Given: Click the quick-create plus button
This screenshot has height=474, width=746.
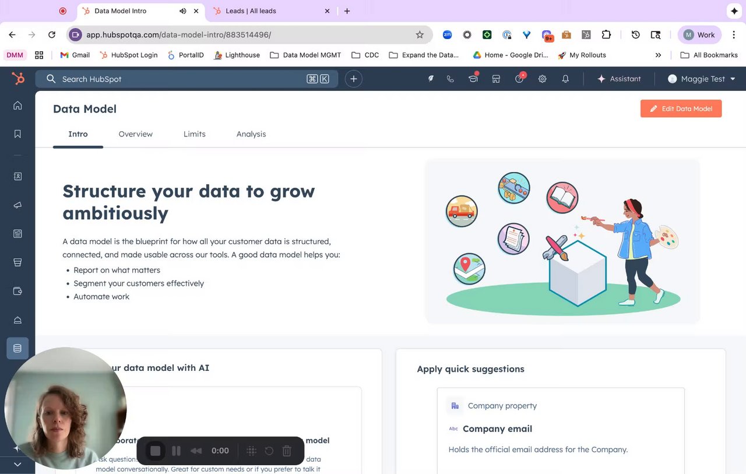Looking at the screenshot, I should point(353,79).
